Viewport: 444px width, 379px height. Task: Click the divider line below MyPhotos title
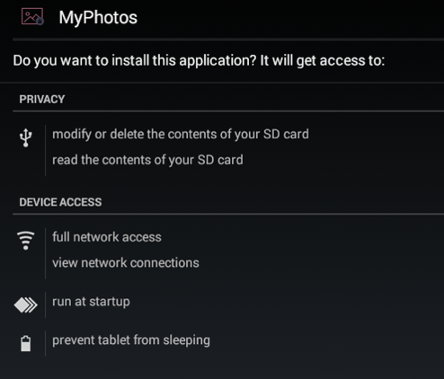coord(228,40)
